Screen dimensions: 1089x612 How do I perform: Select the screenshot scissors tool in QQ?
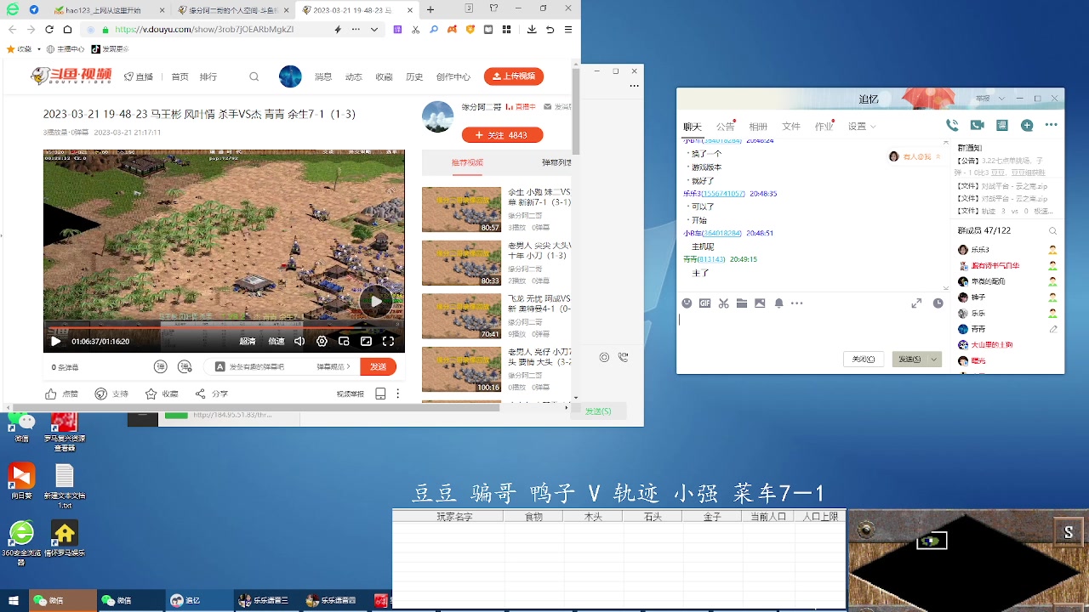[x=724, y=303]
